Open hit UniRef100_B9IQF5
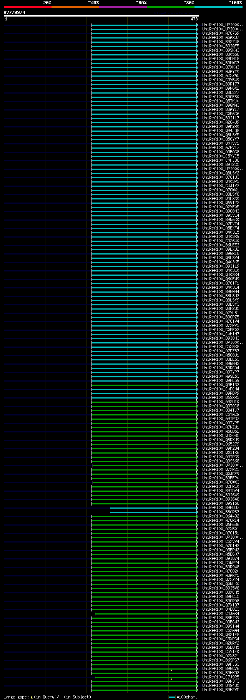Screen dimensions: 246x700 [x=221, y=46]
